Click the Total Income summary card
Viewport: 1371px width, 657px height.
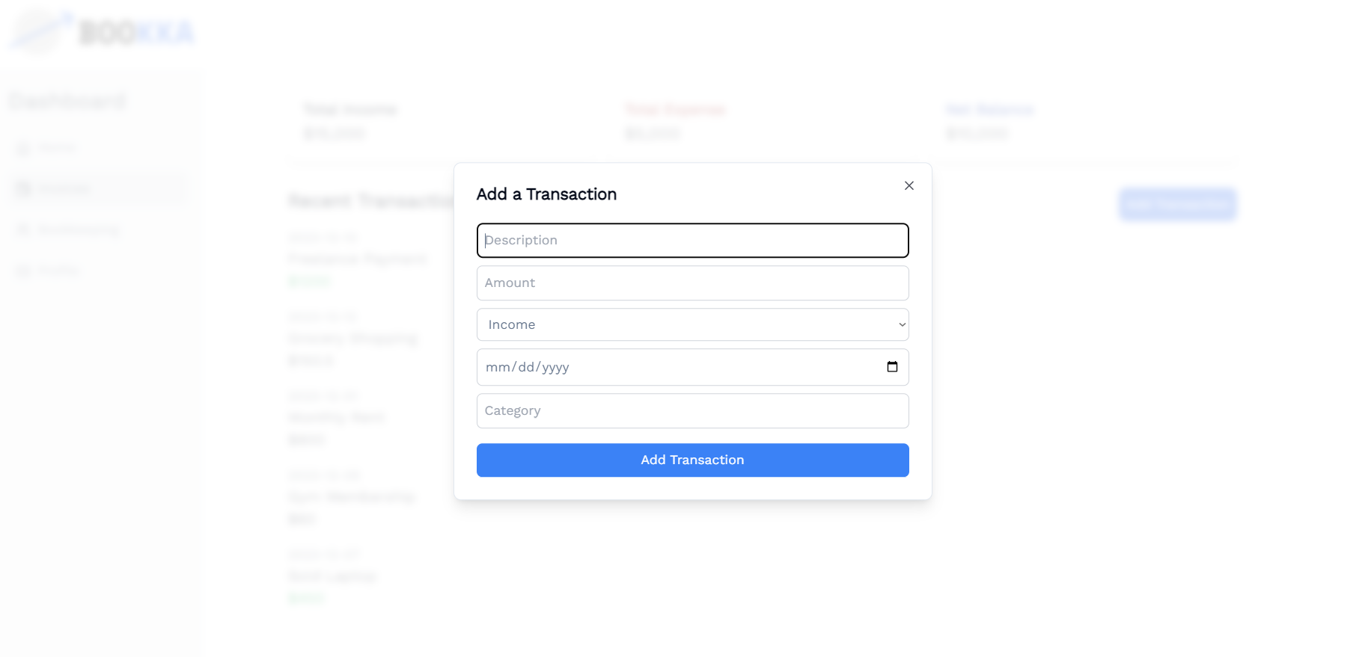(349, 121)
